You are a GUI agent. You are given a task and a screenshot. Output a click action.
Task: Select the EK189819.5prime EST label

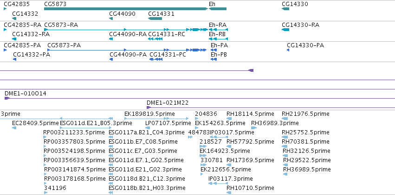[149, 114]
